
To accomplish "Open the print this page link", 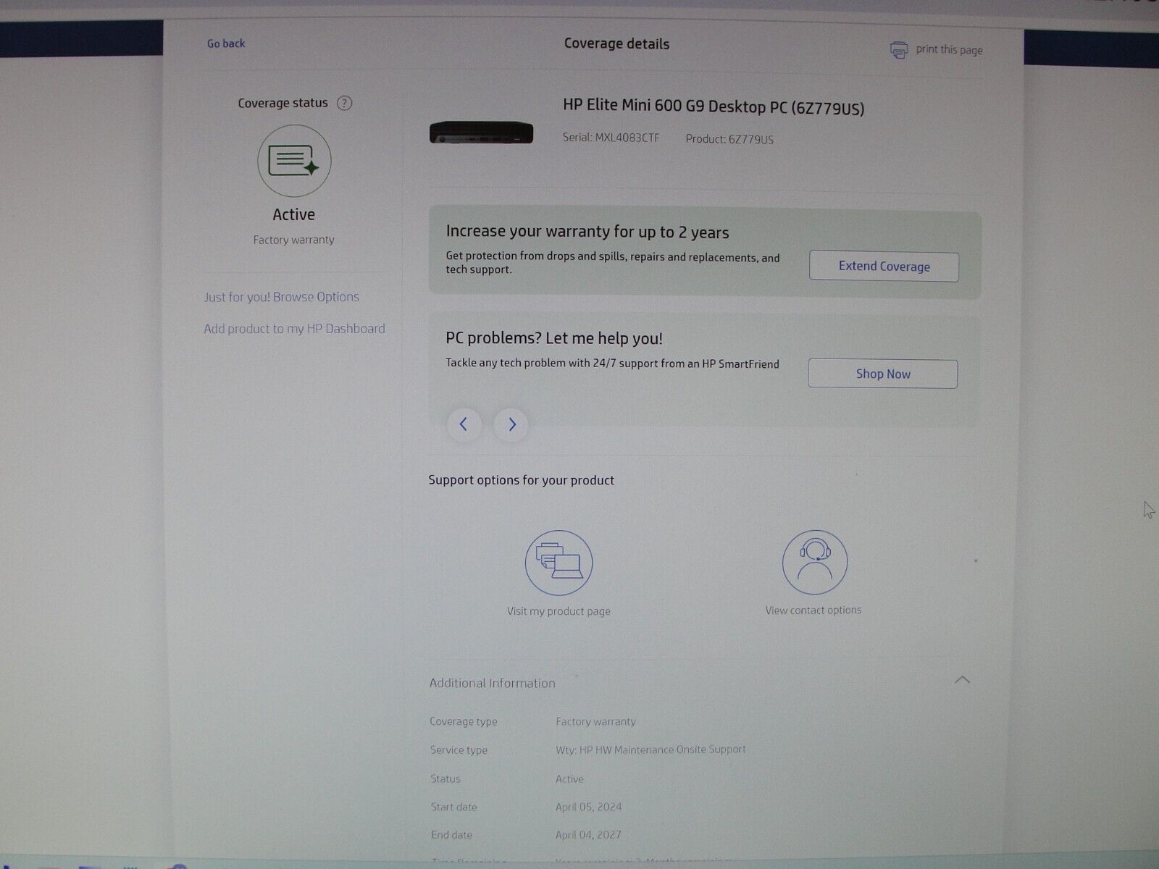I will (949, 50).
